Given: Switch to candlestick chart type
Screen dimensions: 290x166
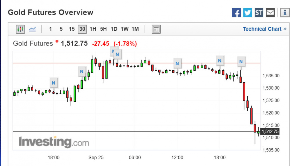Looking at the screenshot, I should coord(20,29).
